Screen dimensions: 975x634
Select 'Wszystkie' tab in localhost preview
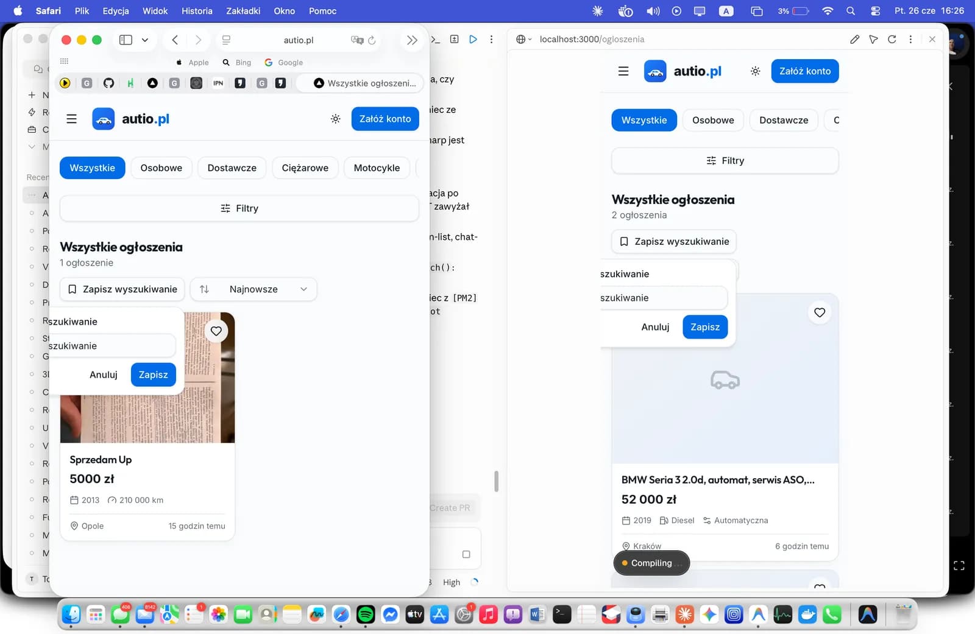click(x=644, y=121)
